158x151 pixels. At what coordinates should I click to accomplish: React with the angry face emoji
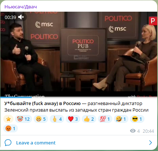(11, 128)
